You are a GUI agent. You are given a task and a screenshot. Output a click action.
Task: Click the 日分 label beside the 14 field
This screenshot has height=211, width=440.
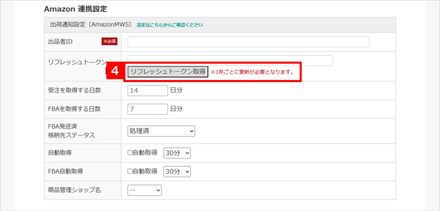click(176, 91)
